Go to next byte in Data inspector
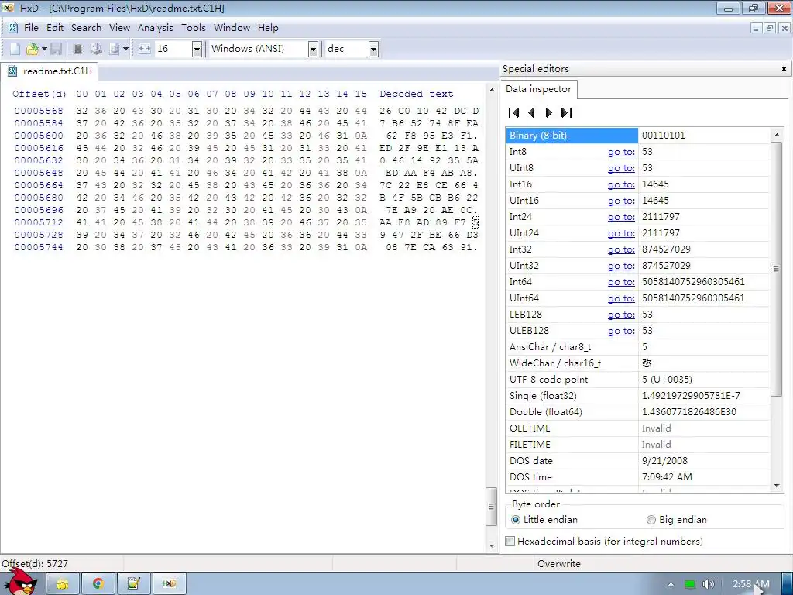793x595 pixels. (x=549, y=113)
